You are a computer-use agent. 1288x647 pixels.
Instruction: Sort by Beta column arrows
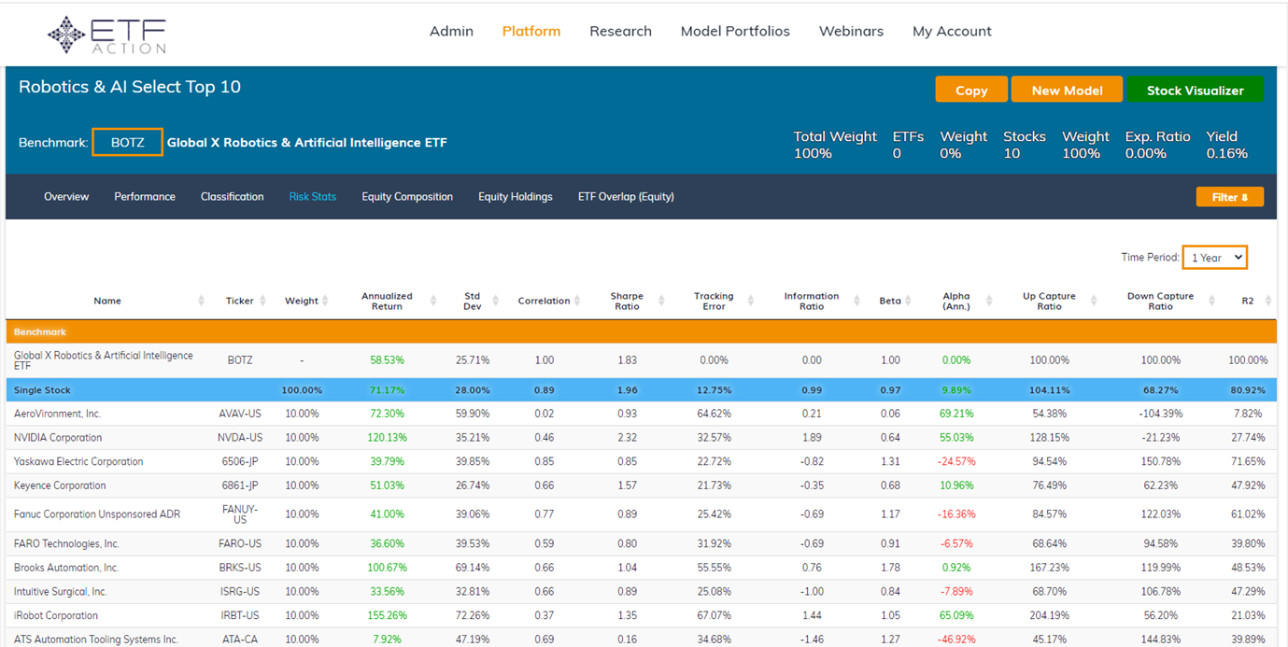click(909, 301)
